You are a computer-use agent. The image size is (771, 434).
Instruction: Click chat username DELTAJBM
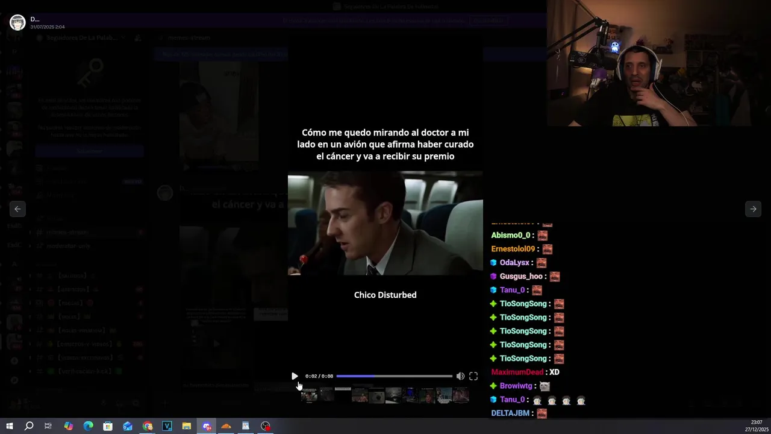[510, 413]
